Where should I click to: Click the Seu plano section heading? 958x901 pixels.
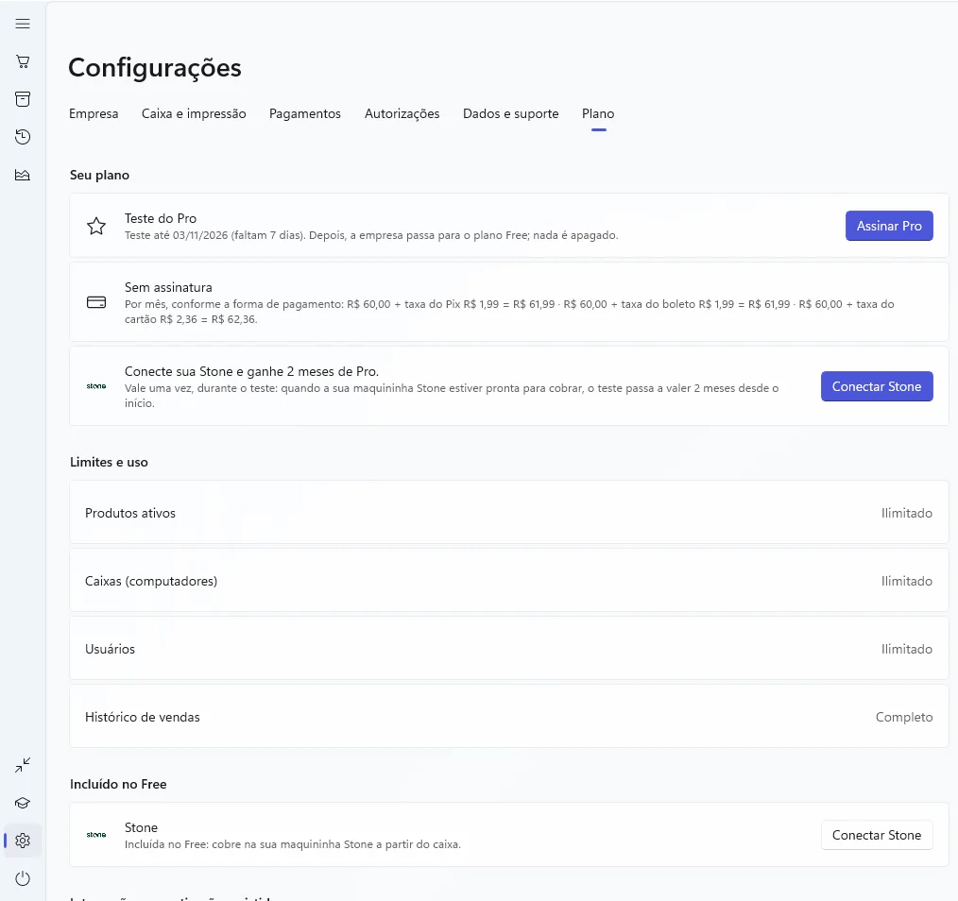tap(99, 176)
